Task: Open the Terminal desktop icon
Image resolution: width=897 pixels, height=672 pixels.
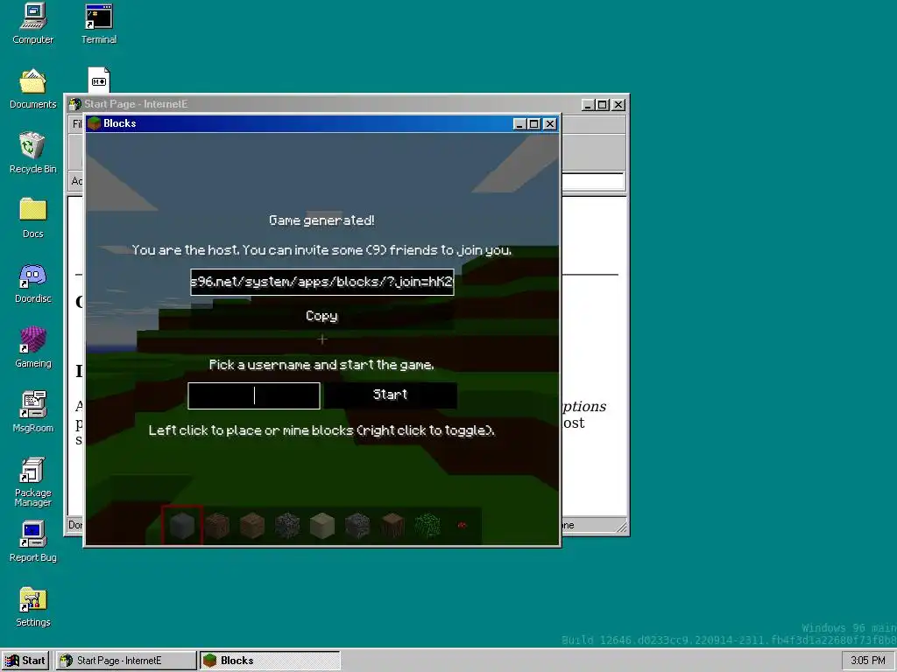Action: [98, 24]
